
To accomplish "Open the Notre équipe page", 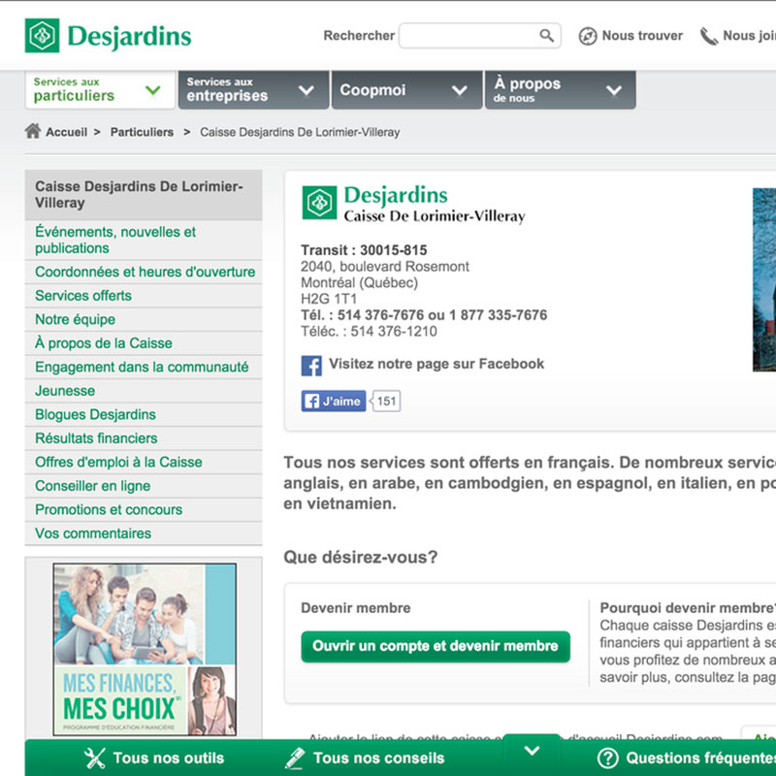I will pos(144,319).
